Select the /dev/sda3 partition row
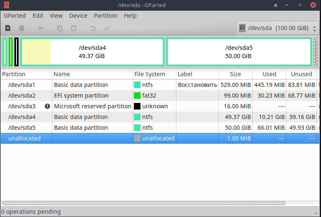Screen dimensions: 321x217 point(160,106)
